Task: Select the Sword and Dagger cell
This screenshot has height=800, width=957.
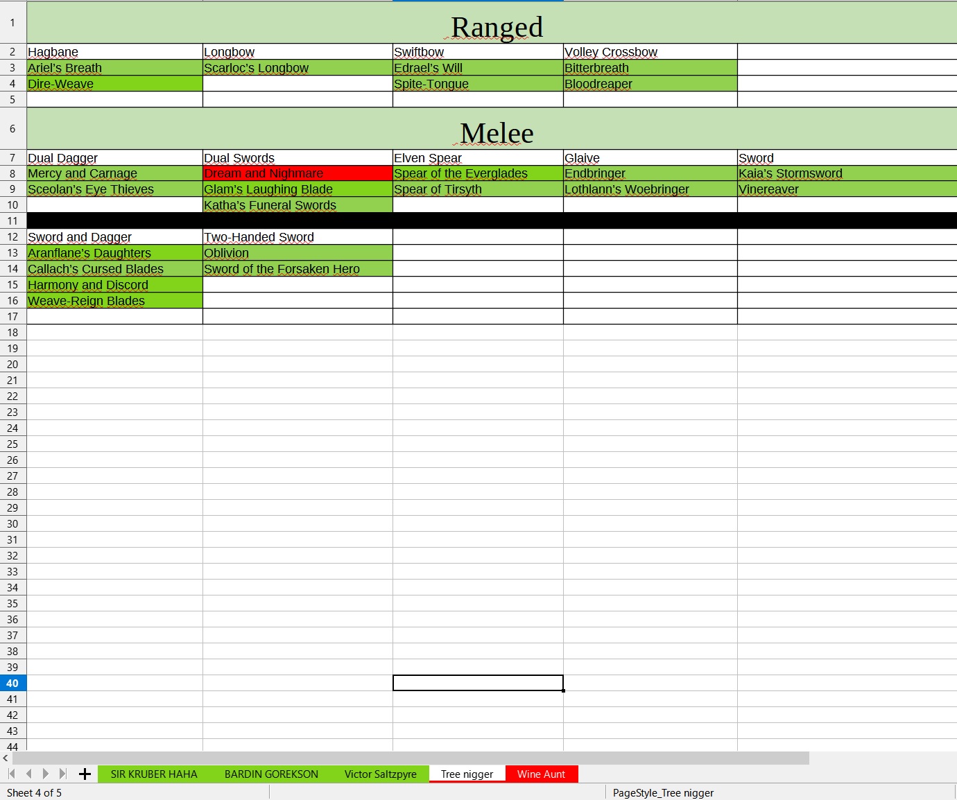Action: (x=114, y=237)
